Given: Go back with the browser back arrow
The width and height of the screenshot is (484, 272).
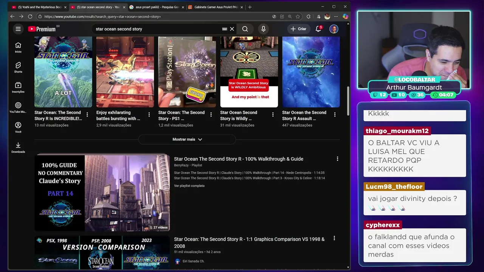Looking at the screenshot, I should (12, 17).
